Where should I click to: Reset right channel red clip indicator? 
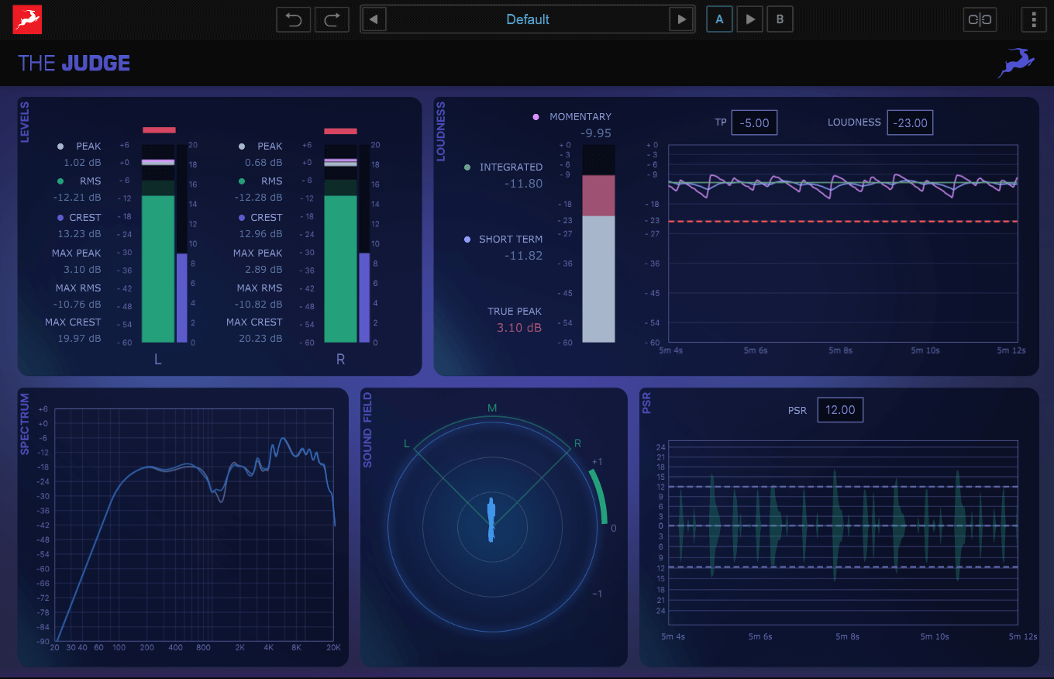(340, 131)
